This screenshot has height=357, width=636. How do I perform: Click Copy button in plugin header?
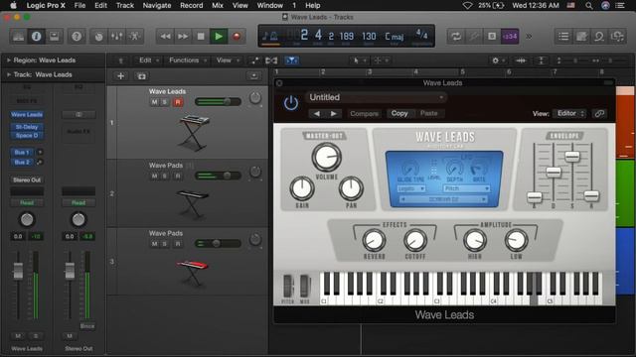pos(399,114)
